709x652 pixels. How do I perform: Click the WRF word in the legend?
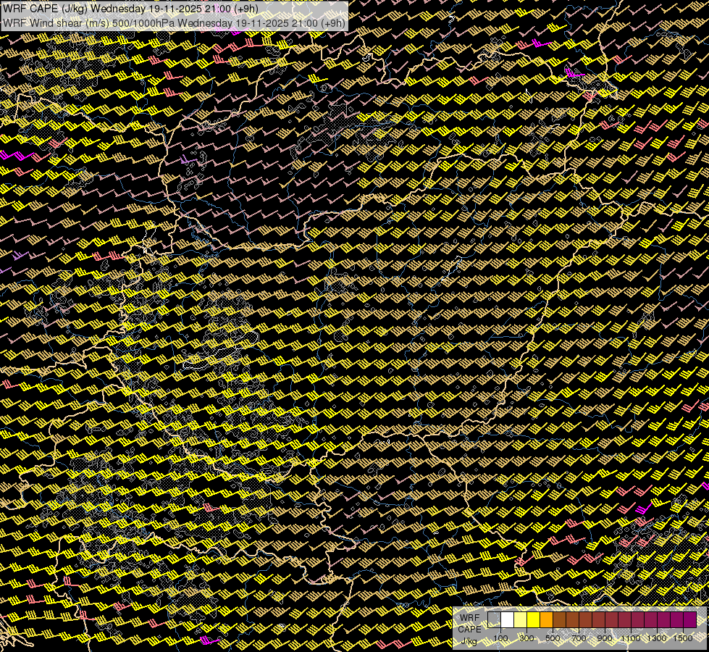click(469, 618)
